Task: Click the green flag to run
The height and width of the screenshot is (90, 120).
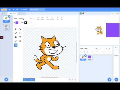Action: 81,13
